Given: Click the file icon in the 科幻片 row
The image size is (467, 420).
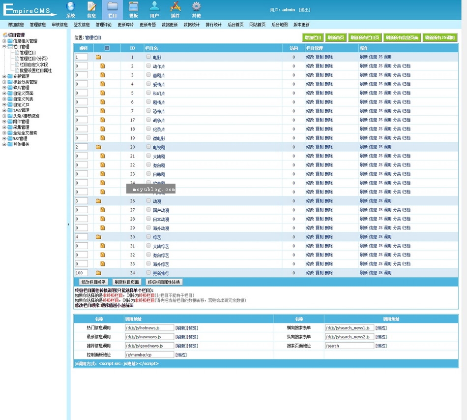Looking at the screenshot, I should tap(102, 93).
